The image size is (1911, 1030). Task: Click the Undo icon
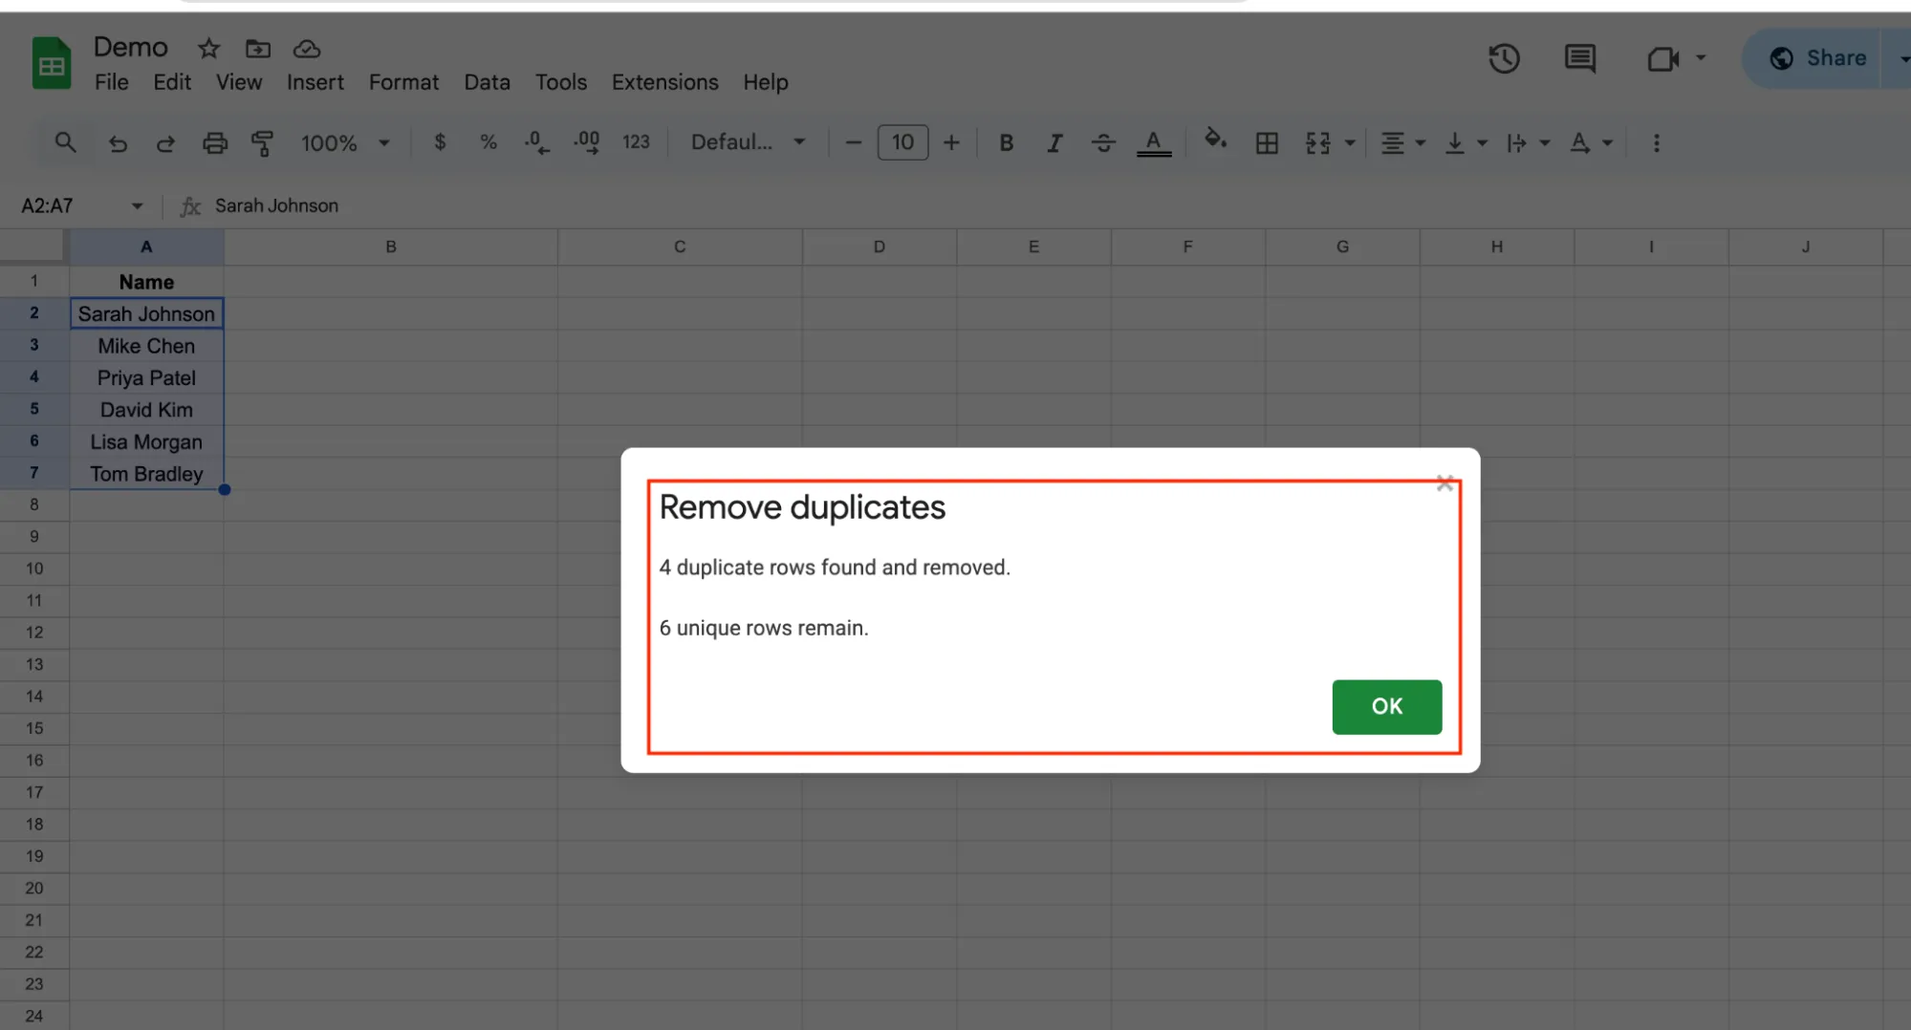[x=118, y=142]
